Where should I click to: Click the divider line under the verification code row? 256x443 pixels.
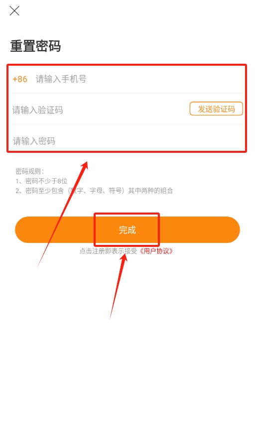coord(128,124)
